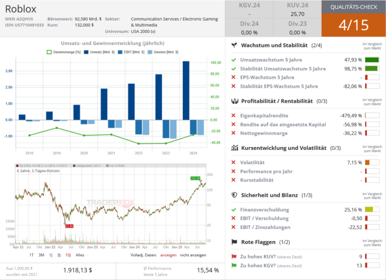Click the Eigenkapitalrendite value -479,49 %

pos(351,116)
